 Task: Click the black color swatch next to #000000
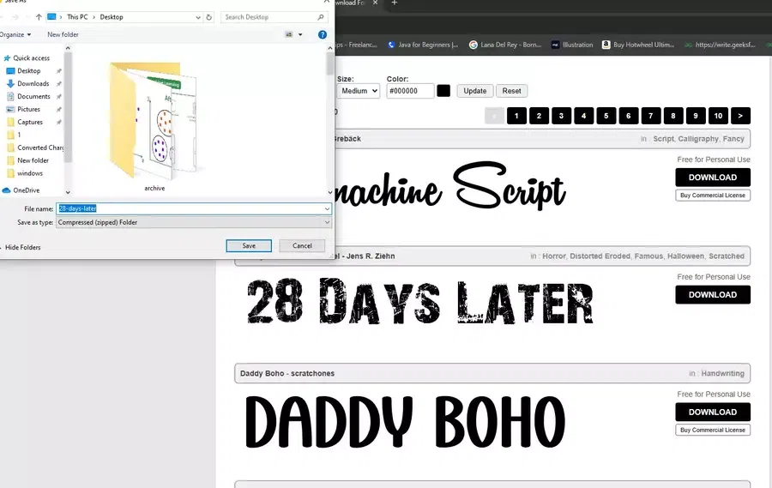click(x=443, y=91)
